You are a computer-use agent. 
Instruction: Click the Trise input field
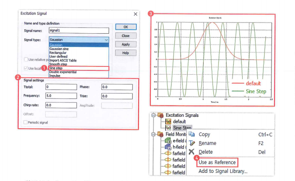117,96
